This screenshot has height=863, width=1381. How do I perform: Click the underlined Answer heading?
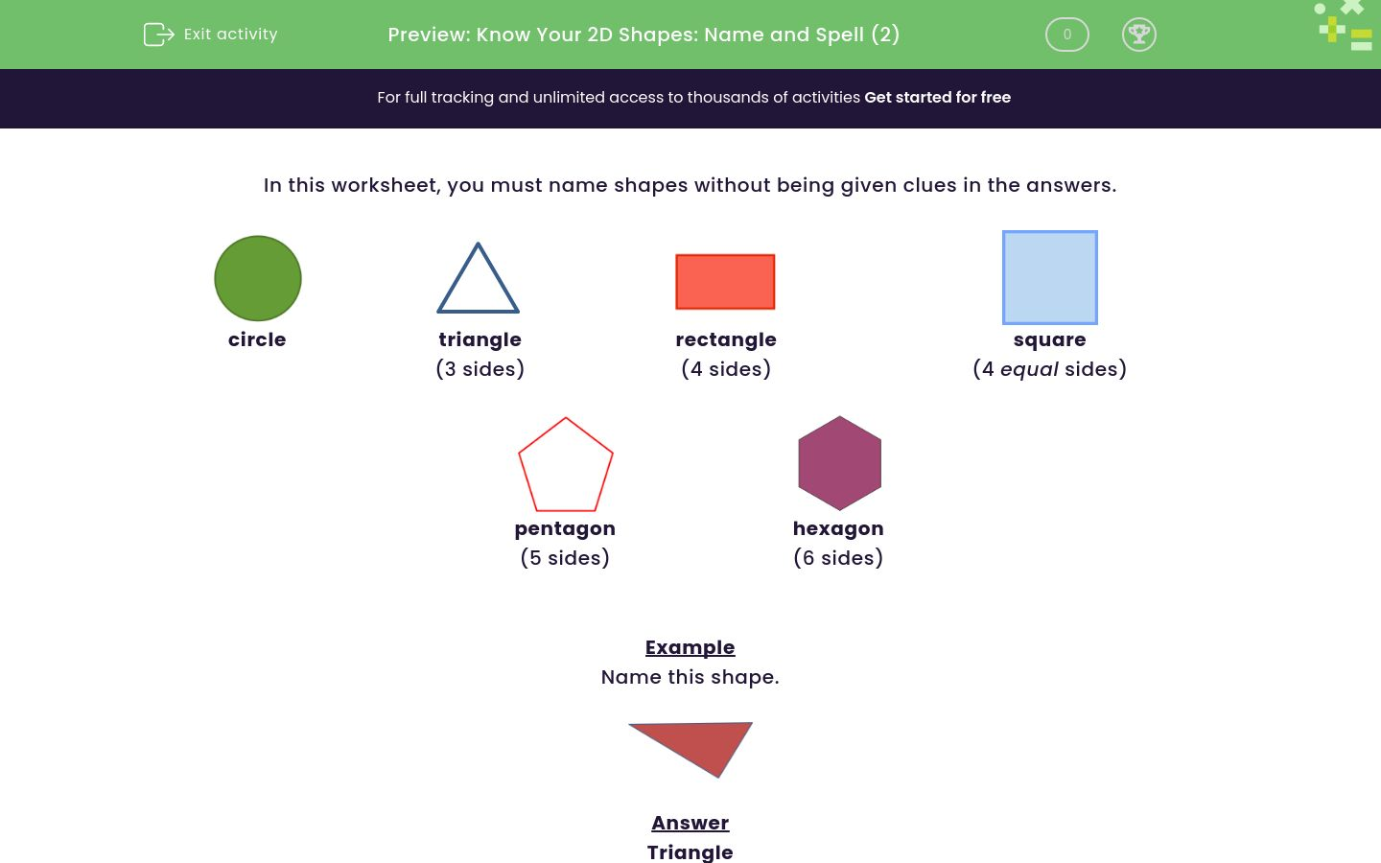(690, 823)
